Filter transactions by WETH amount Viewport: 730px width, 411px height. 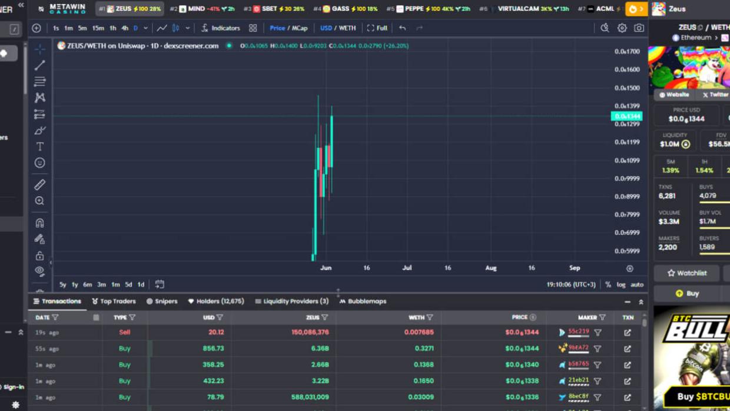[430, 317]
